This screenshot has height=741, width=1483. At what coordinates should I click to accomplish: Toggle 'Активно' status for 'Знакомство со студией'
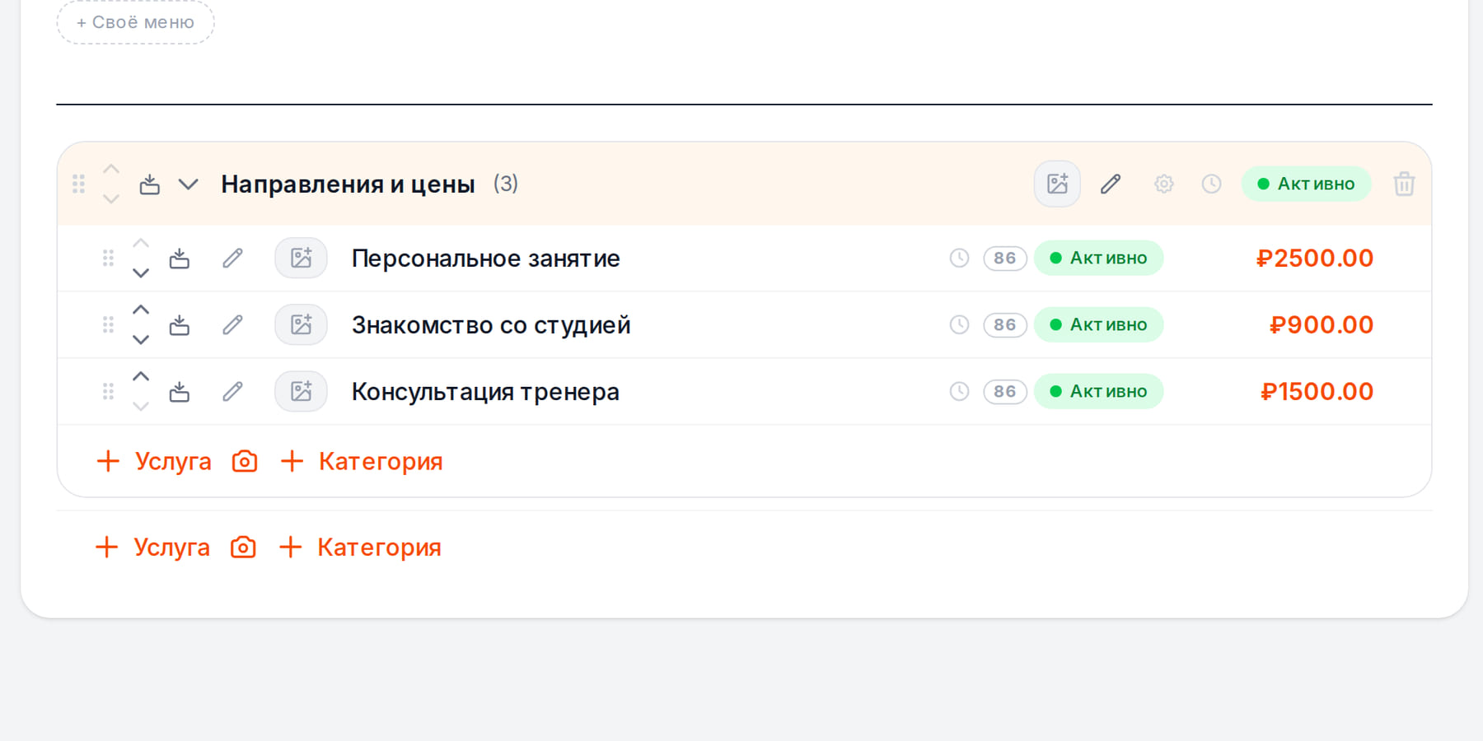coord(1098,324)
